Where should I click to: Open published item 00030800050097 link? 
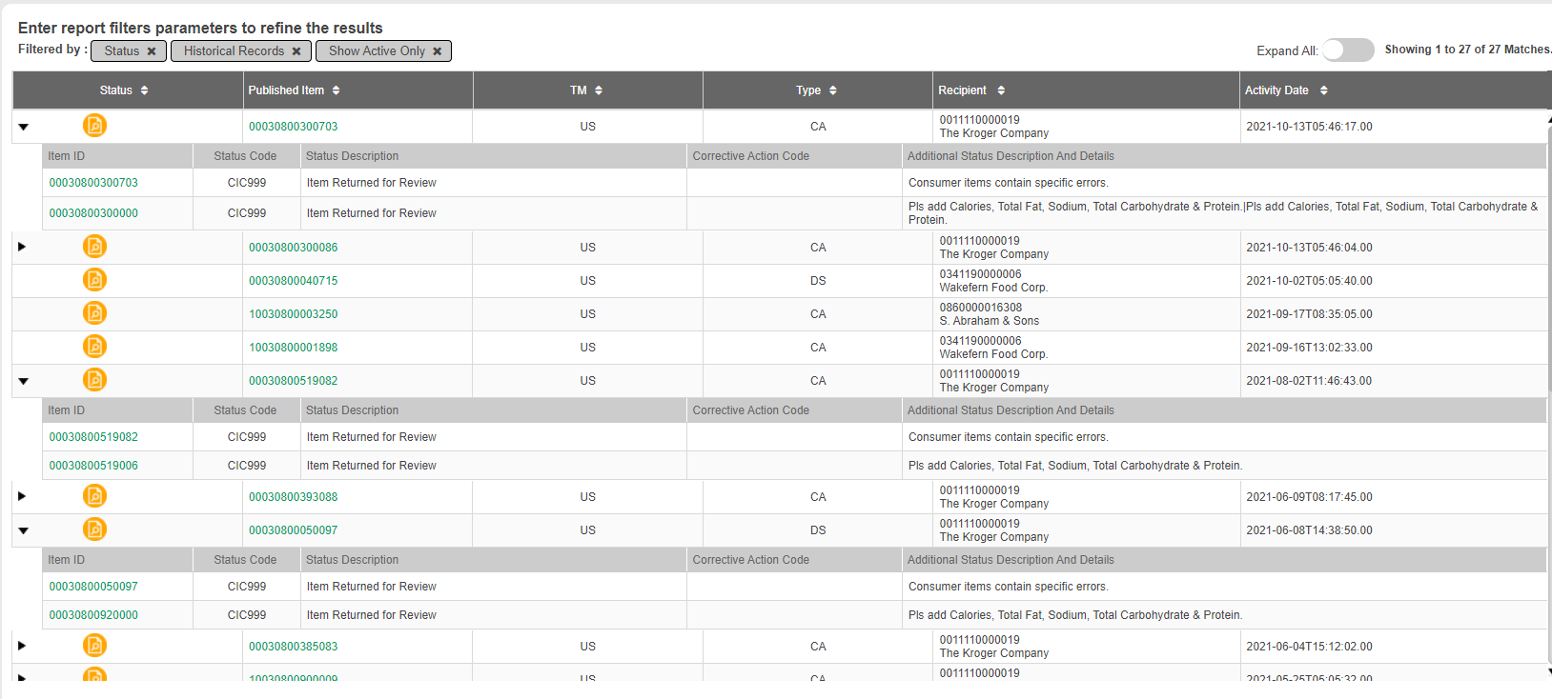click(x=294, y=530)
